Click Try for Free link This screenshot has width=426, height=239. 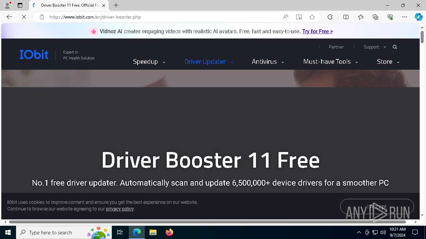(x=318, y=32)
